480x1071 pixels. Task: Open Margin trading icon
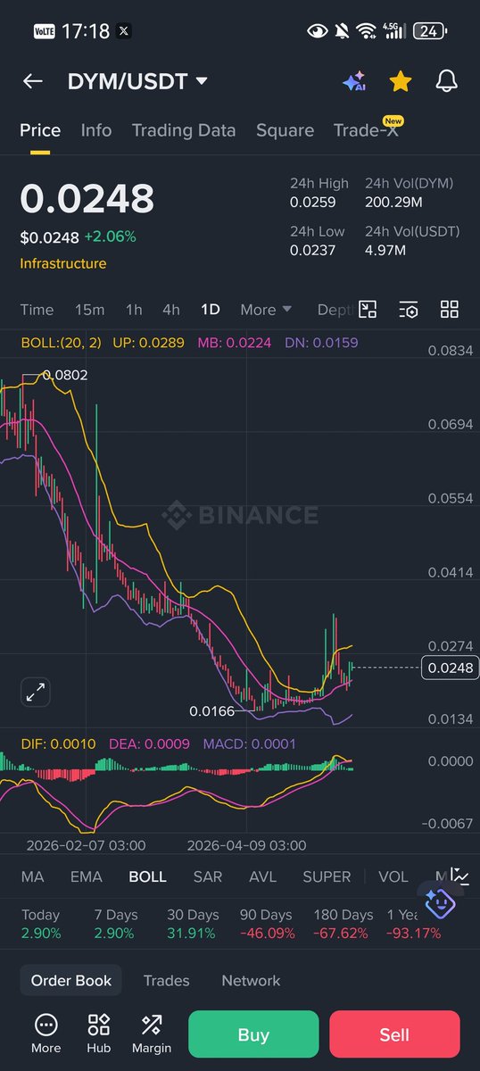pyautogui.click(x=151, y=1034)
